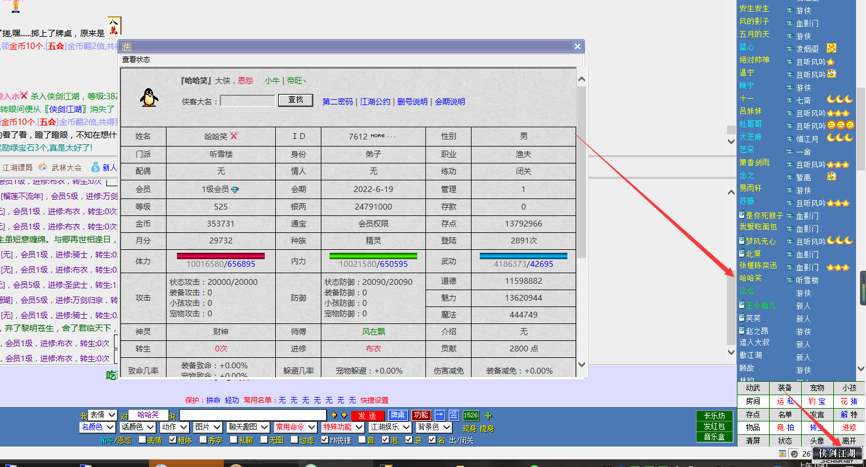
Task: Open the 宠物 pet panel
Action: 817,388
